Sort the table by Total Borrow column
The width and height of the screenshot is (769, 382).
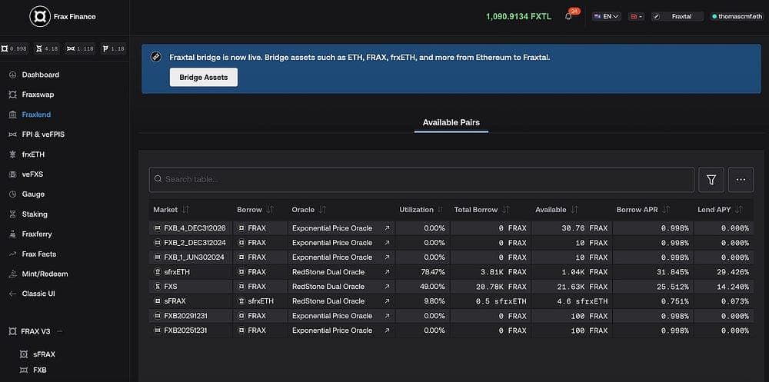tap(506, 209)
